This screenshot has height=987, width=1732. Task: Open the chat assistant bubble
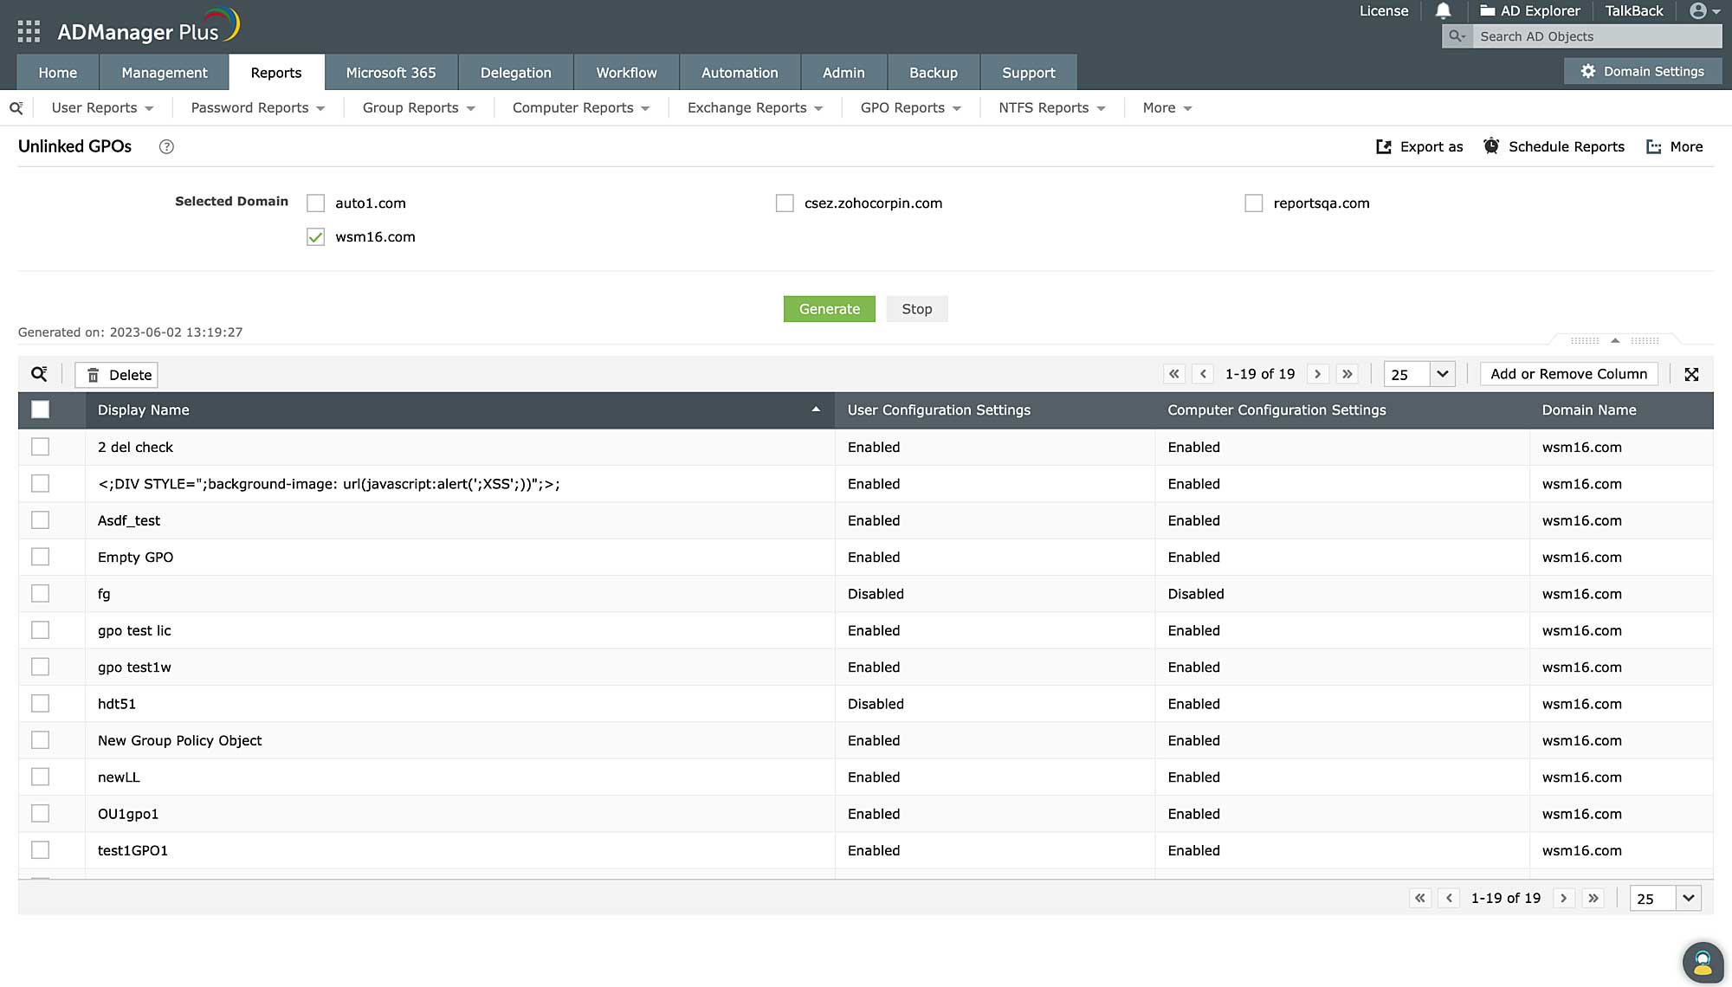point(1702,962)
